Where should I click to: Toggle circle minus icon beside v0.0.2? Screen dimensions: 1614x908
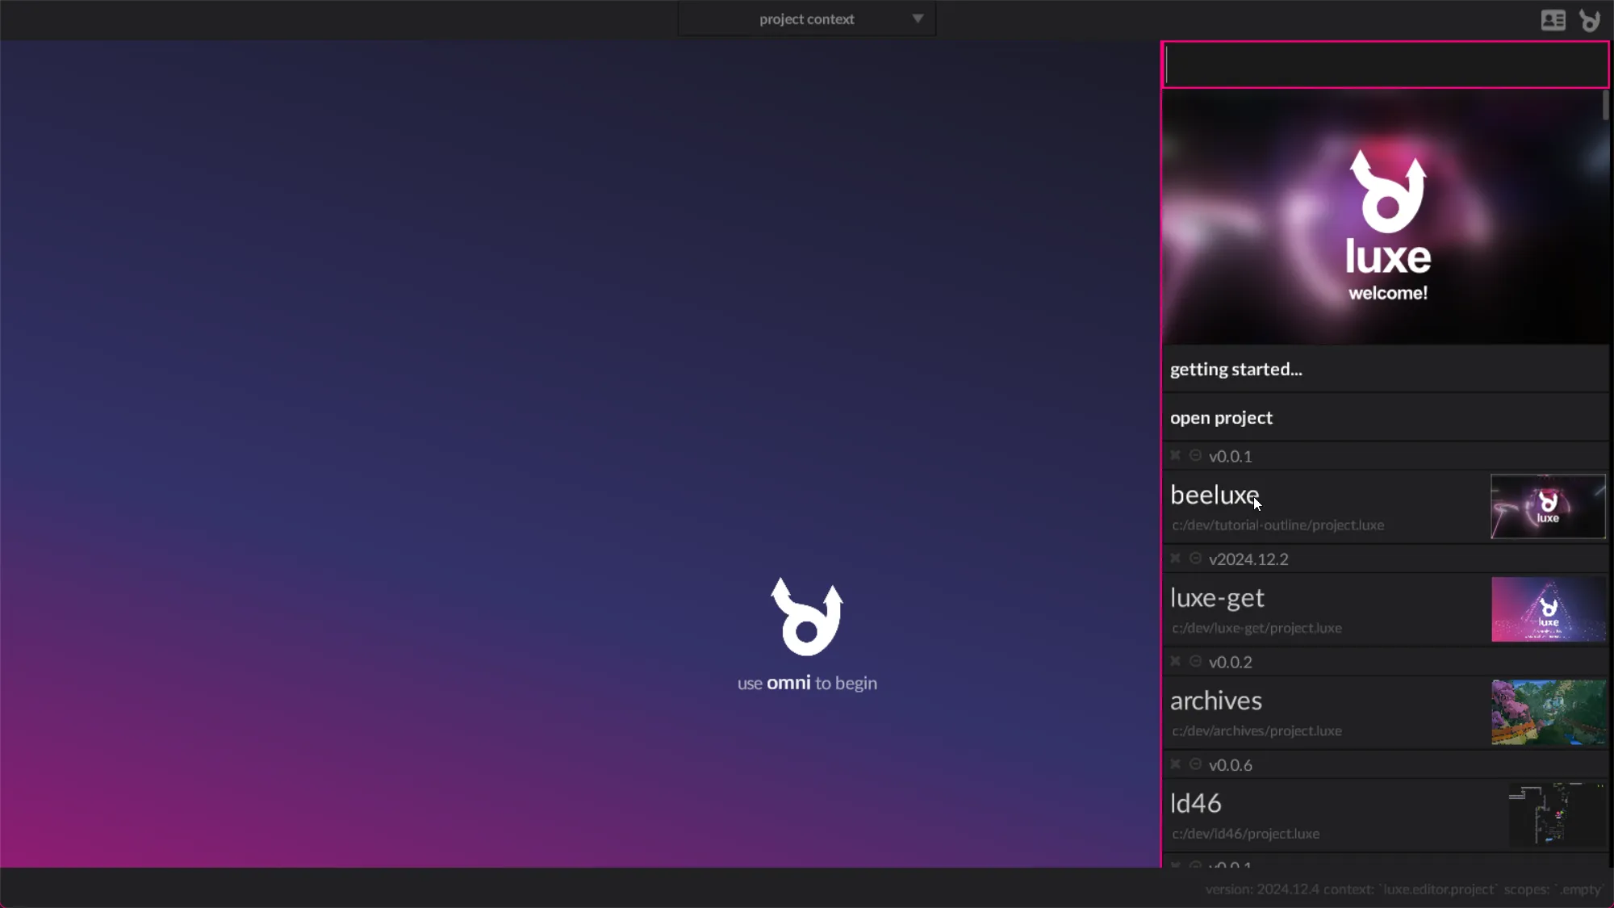(x=1195, y=662)
